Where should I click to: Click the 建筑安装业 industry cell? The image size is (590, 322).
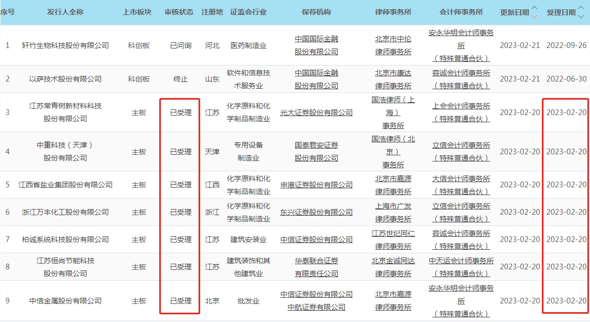pos(248,240)
